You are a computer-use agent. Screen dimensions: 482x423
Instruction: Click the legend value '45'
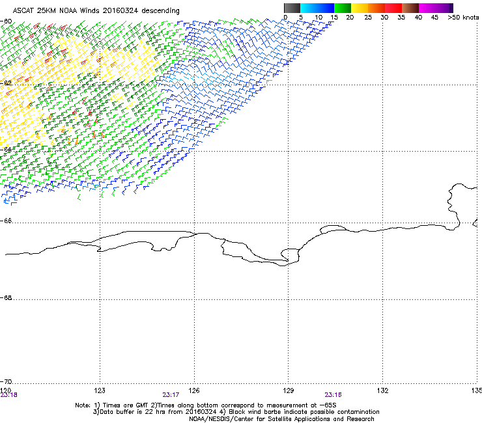[x=434, y=18]
